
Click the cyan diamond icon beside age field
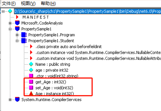[x=31, y=70]
